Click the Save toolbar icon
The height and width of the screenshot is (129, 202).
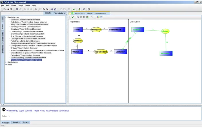click(x=11, y=9)
